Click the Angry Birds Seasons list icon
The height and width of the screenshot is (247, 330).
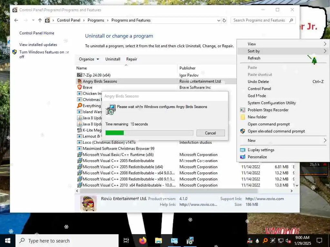79,81
